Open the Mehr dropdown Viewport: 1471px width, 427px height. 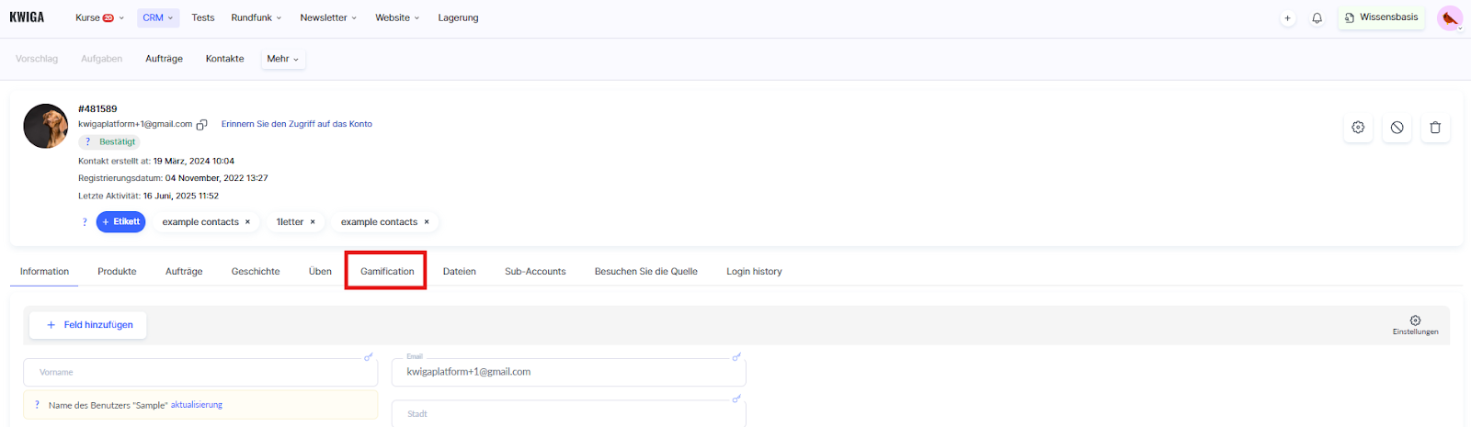click(282, 59)
